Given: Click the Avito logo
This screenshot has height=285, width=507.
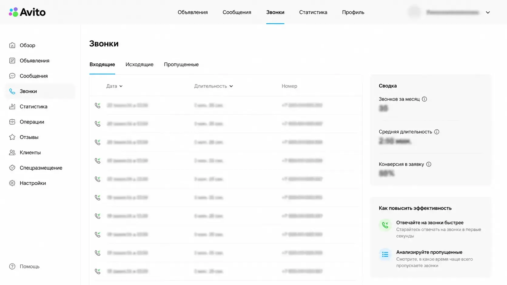Looking at the screenshot, I should click(27, 12).
